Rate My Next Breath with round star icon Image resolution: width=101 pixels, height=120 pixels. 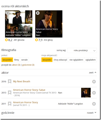tap(94, 82)
